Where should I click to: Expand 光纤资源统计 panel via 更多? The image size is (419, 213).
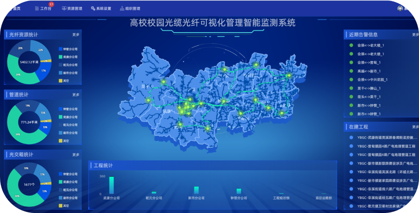click(x=76, y=34)
